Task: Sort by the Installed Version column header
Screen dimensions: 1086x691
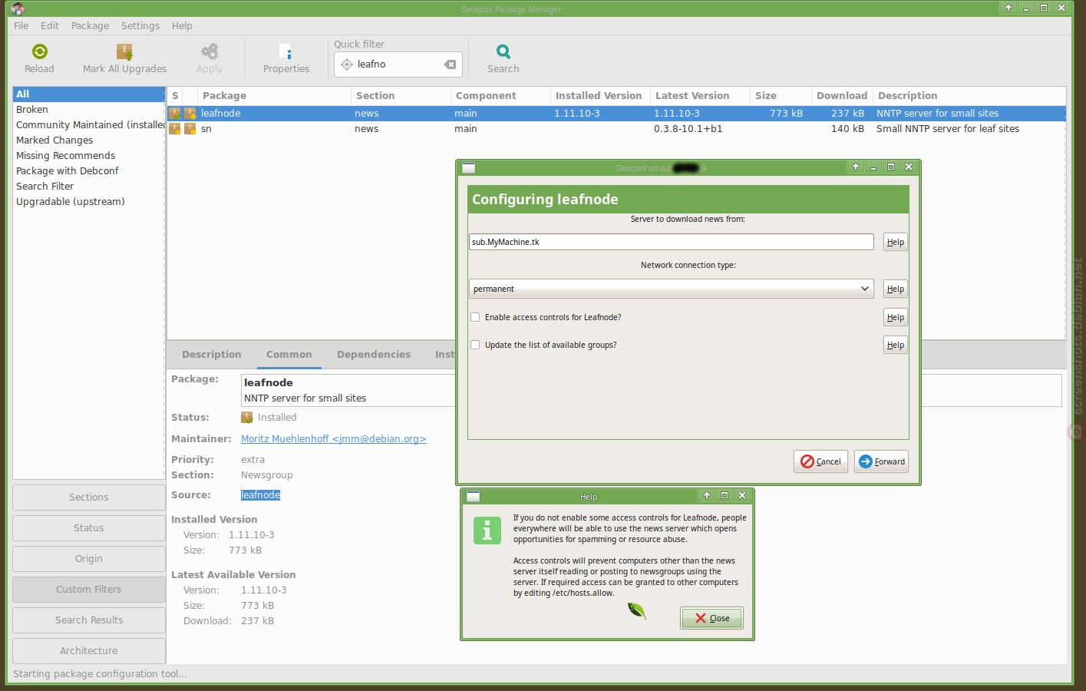Action: click(600, 96)
